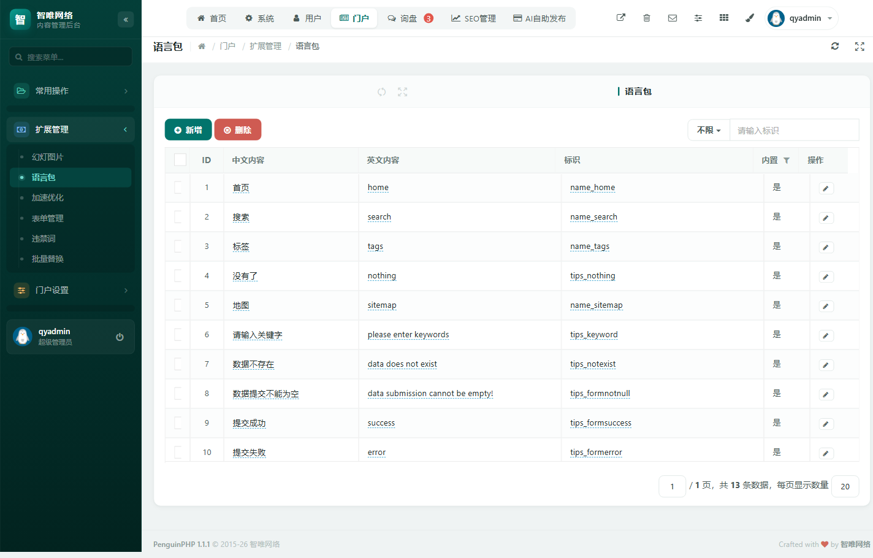Image resolution: width=873 pixels, height=558 pixels.
Task: Switch to the 首页 top tab
Action: coord(212,18)
